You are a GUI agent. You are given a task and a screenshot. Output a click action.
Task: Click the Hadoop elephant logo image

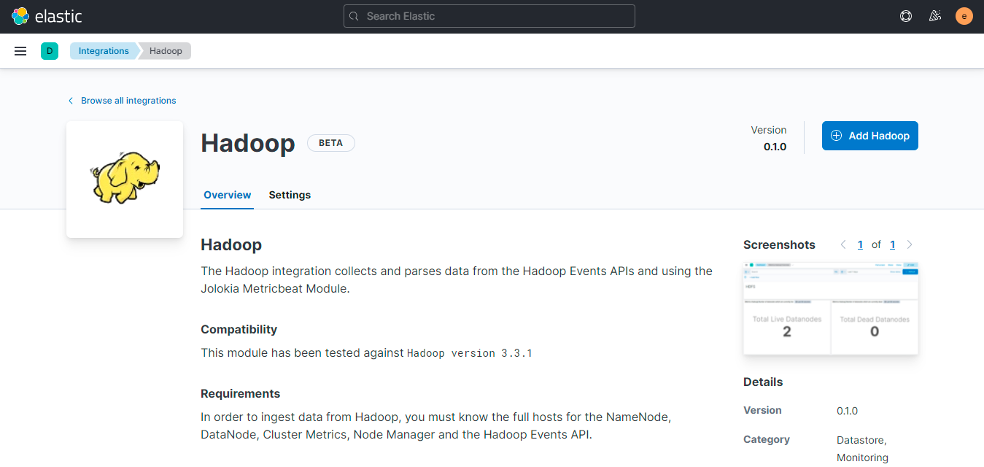click(124, 179)
